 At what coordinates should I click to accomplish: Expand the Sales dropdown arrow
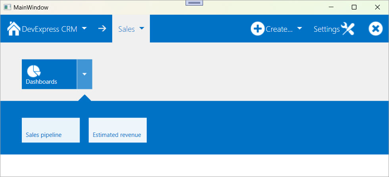click(x=142, y=28)
